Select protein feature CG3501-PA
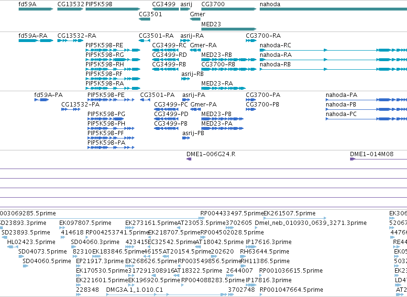The height and width of the screenshot is (297, 407). [145, 100]
